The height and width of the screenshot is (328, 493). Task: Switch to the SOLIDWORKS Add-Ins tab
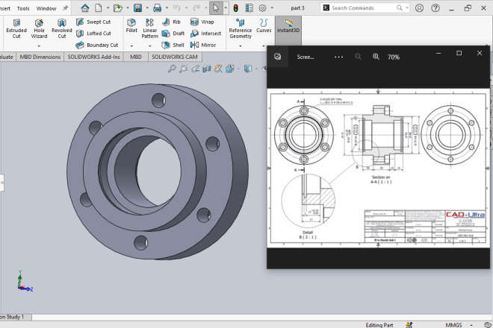pos(93,56)
